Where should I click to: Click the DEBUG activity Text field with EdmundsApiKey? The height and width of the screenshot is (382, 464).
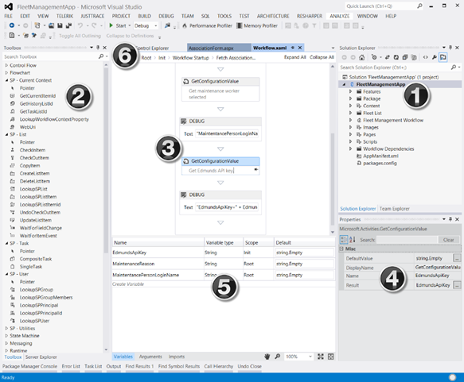[227, 207]
